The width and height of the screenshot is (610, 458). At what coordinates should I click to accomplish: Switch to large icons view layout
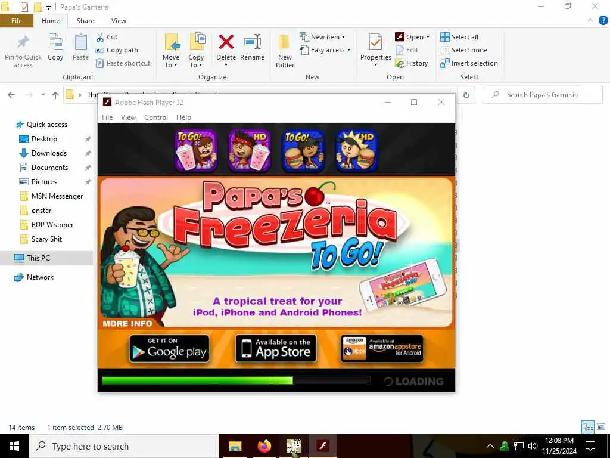[601, 427]
